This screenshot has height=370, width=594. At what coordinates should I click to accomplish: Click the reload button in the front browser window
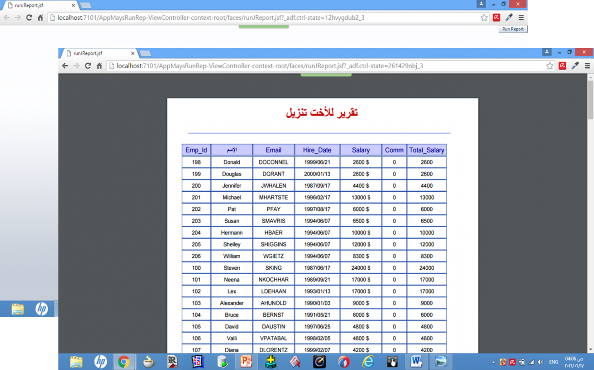[x=88, y=66]
